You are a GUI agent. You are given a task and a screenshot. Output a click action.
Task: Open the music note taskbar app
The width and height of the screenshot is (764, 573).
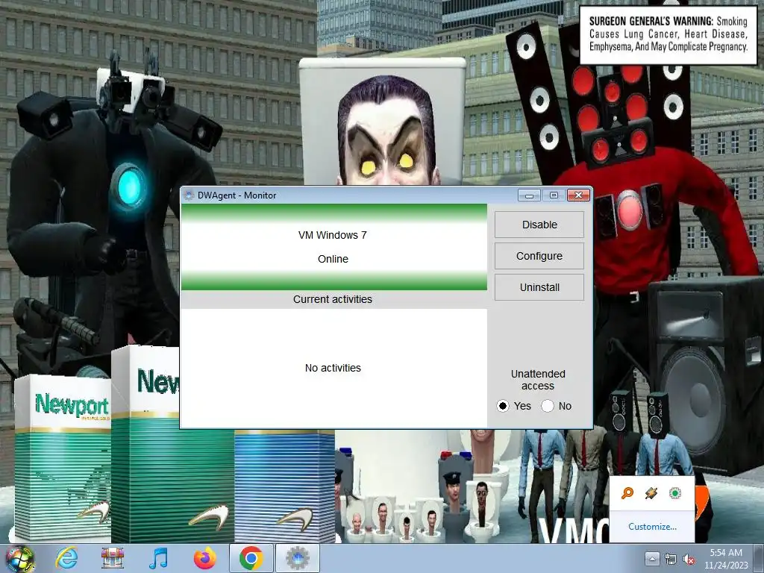(x=158, y=558)
